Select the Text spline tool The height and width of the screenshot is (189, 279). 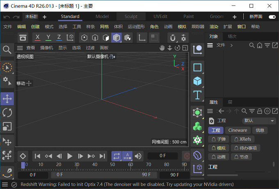(197, 95)
